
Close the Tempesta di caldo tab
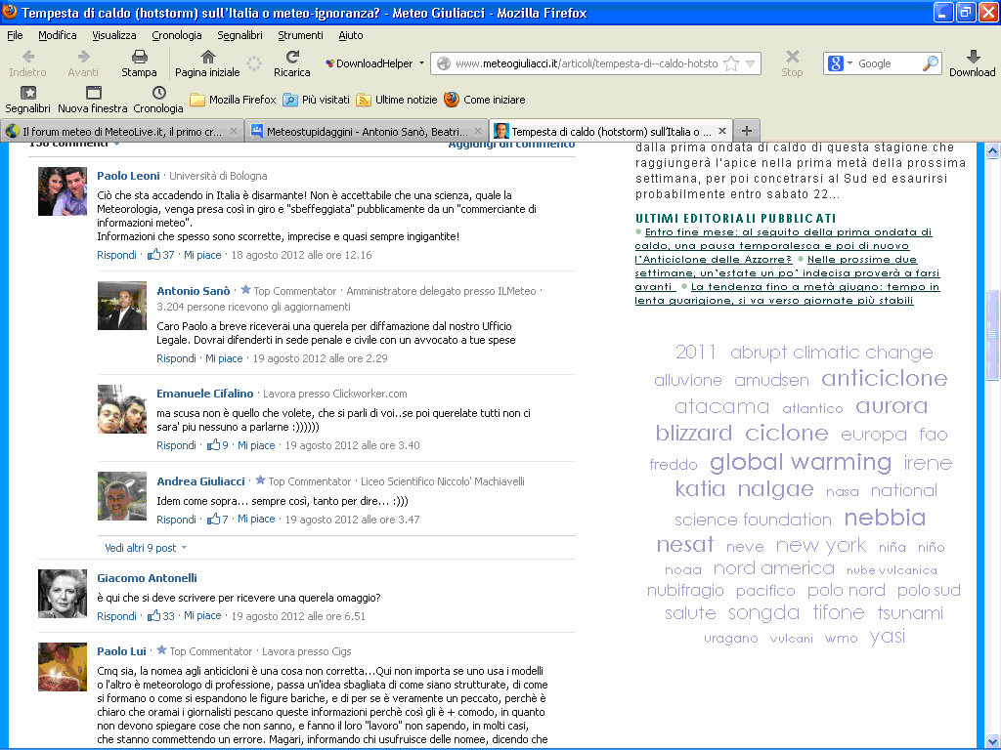[x=722, y=131]
